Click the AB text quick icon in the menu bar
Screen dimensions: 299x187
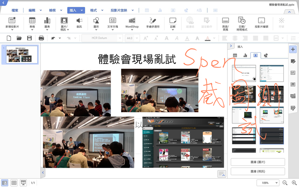(199, 10)
